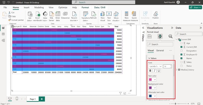Image resolution: width=203 pixels, height=105 pixels.
Task: Open the Excel workbook source
Action: 37,16
